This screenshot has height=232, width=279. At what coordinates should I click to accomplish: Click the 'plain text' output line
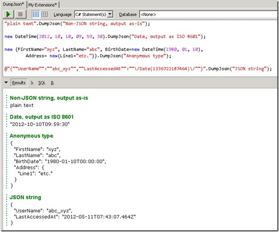pyautogui.click(x=22, y=105)
